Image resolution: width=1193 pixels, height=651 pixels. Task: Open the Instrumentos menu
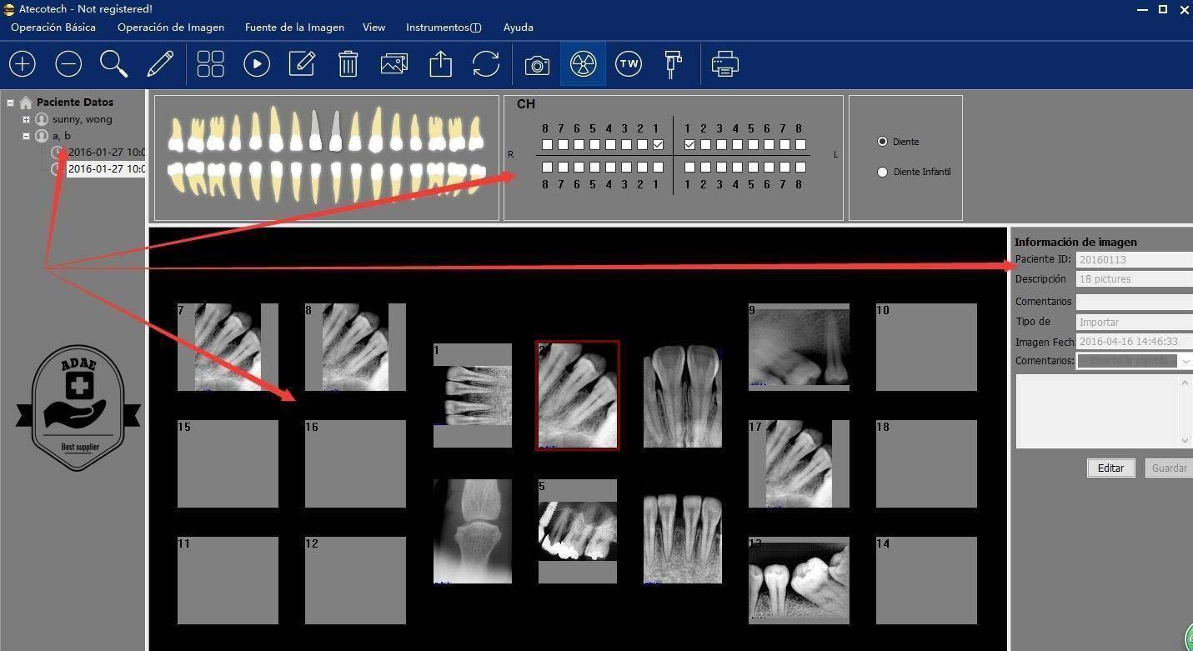(x=444, y=28)
